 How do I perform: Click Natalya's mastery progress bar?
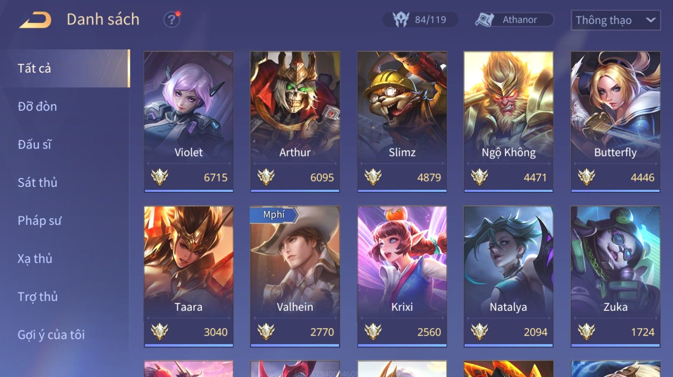coord(508,345)
